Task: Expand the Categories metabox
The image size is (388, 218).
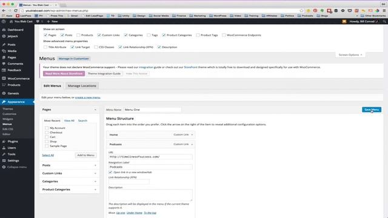Action: click(95, 182)
